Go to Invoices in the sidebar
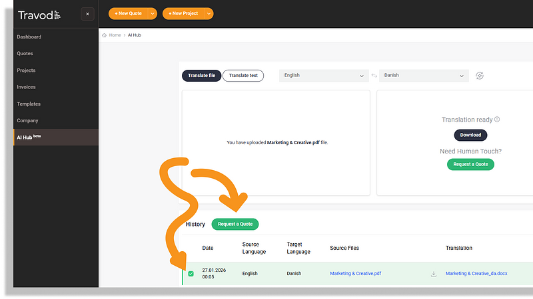Image resolution: width=533 pixels, height=299 pixels. tap(27, 87)
